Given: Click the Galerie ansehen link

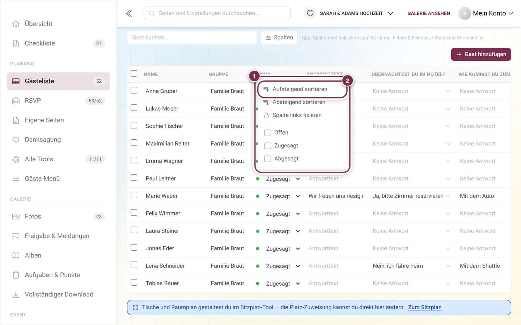Looking at the screenshot, I should (429, 13).
